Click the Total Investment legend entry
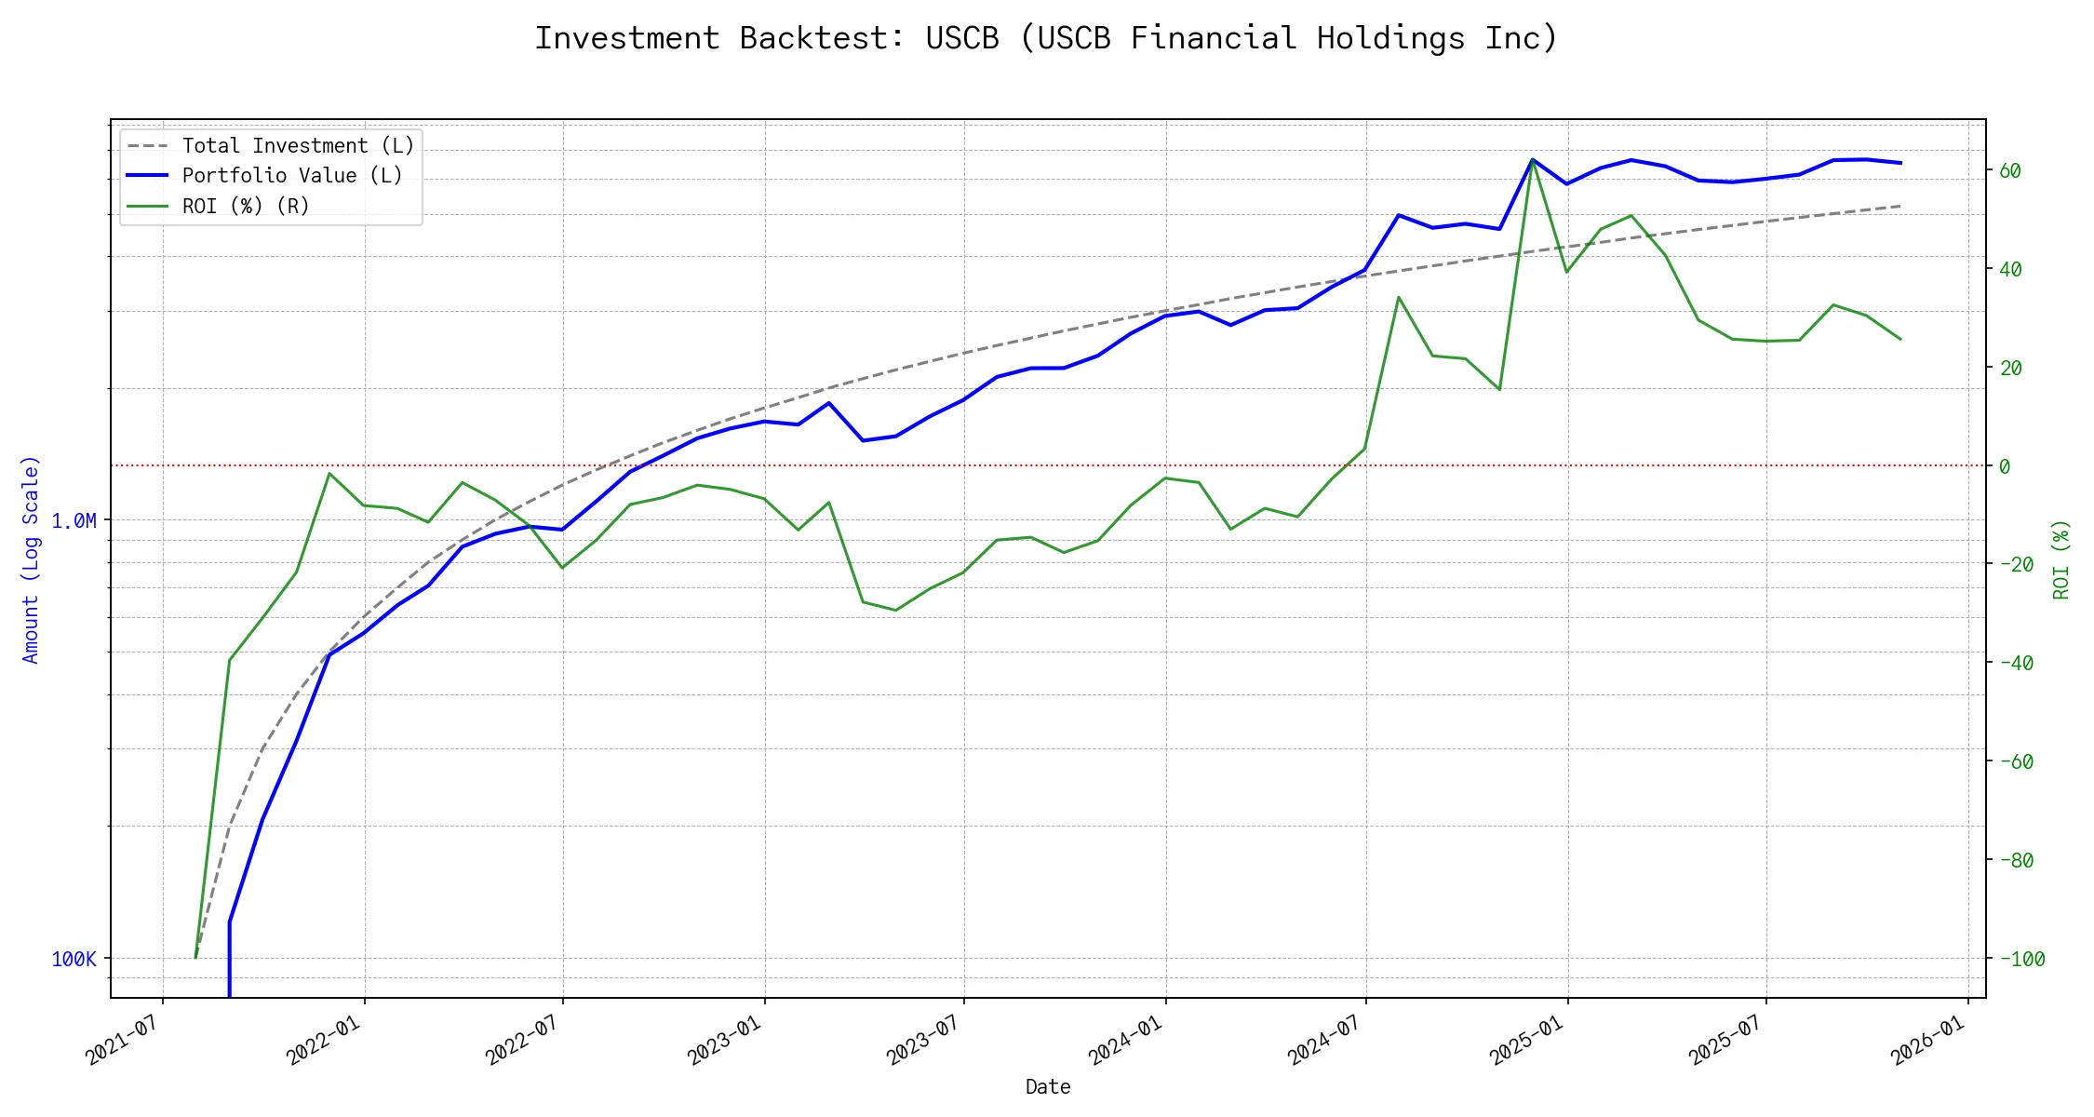The image size is (2094, 1117). click(x=298, y=146)
